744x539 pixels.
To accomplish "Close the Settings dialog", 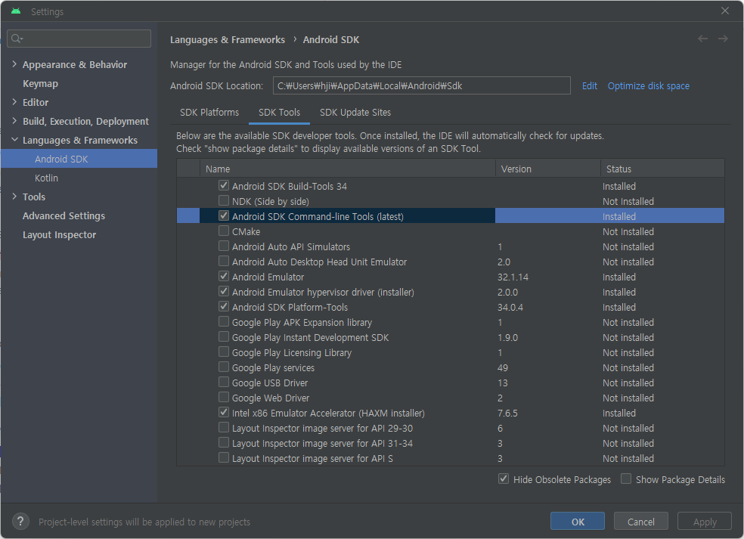I will pyautogui.click(x=725, y=11).
